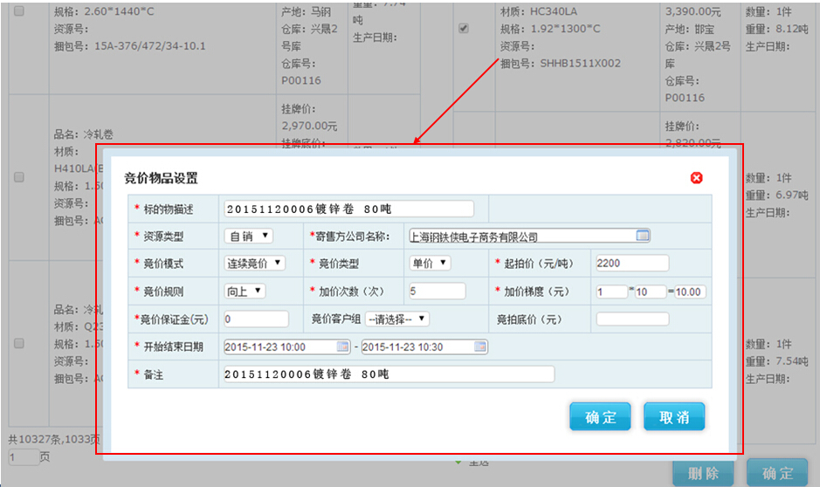This screenshot has width=820, height=487.
Task: Click the 删除 button below the dialog
Action: tap(702, 473)
